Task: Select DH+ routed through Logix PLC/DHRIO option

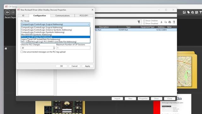Action: pyautogui.click(x=56, y=42)
